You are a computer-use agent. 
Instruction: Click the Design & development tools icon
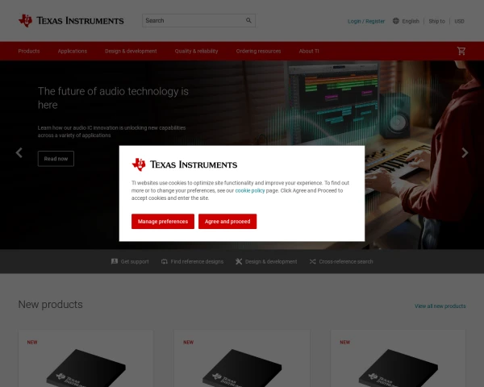coord(239,261)
